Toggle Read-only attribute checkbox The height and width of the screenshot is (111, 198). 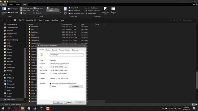[x=50, y=84]
